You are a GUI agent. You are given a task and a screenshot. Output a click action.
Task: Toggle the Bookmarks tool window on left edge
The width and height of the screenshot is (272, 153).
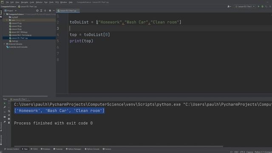tap(1, 140)
